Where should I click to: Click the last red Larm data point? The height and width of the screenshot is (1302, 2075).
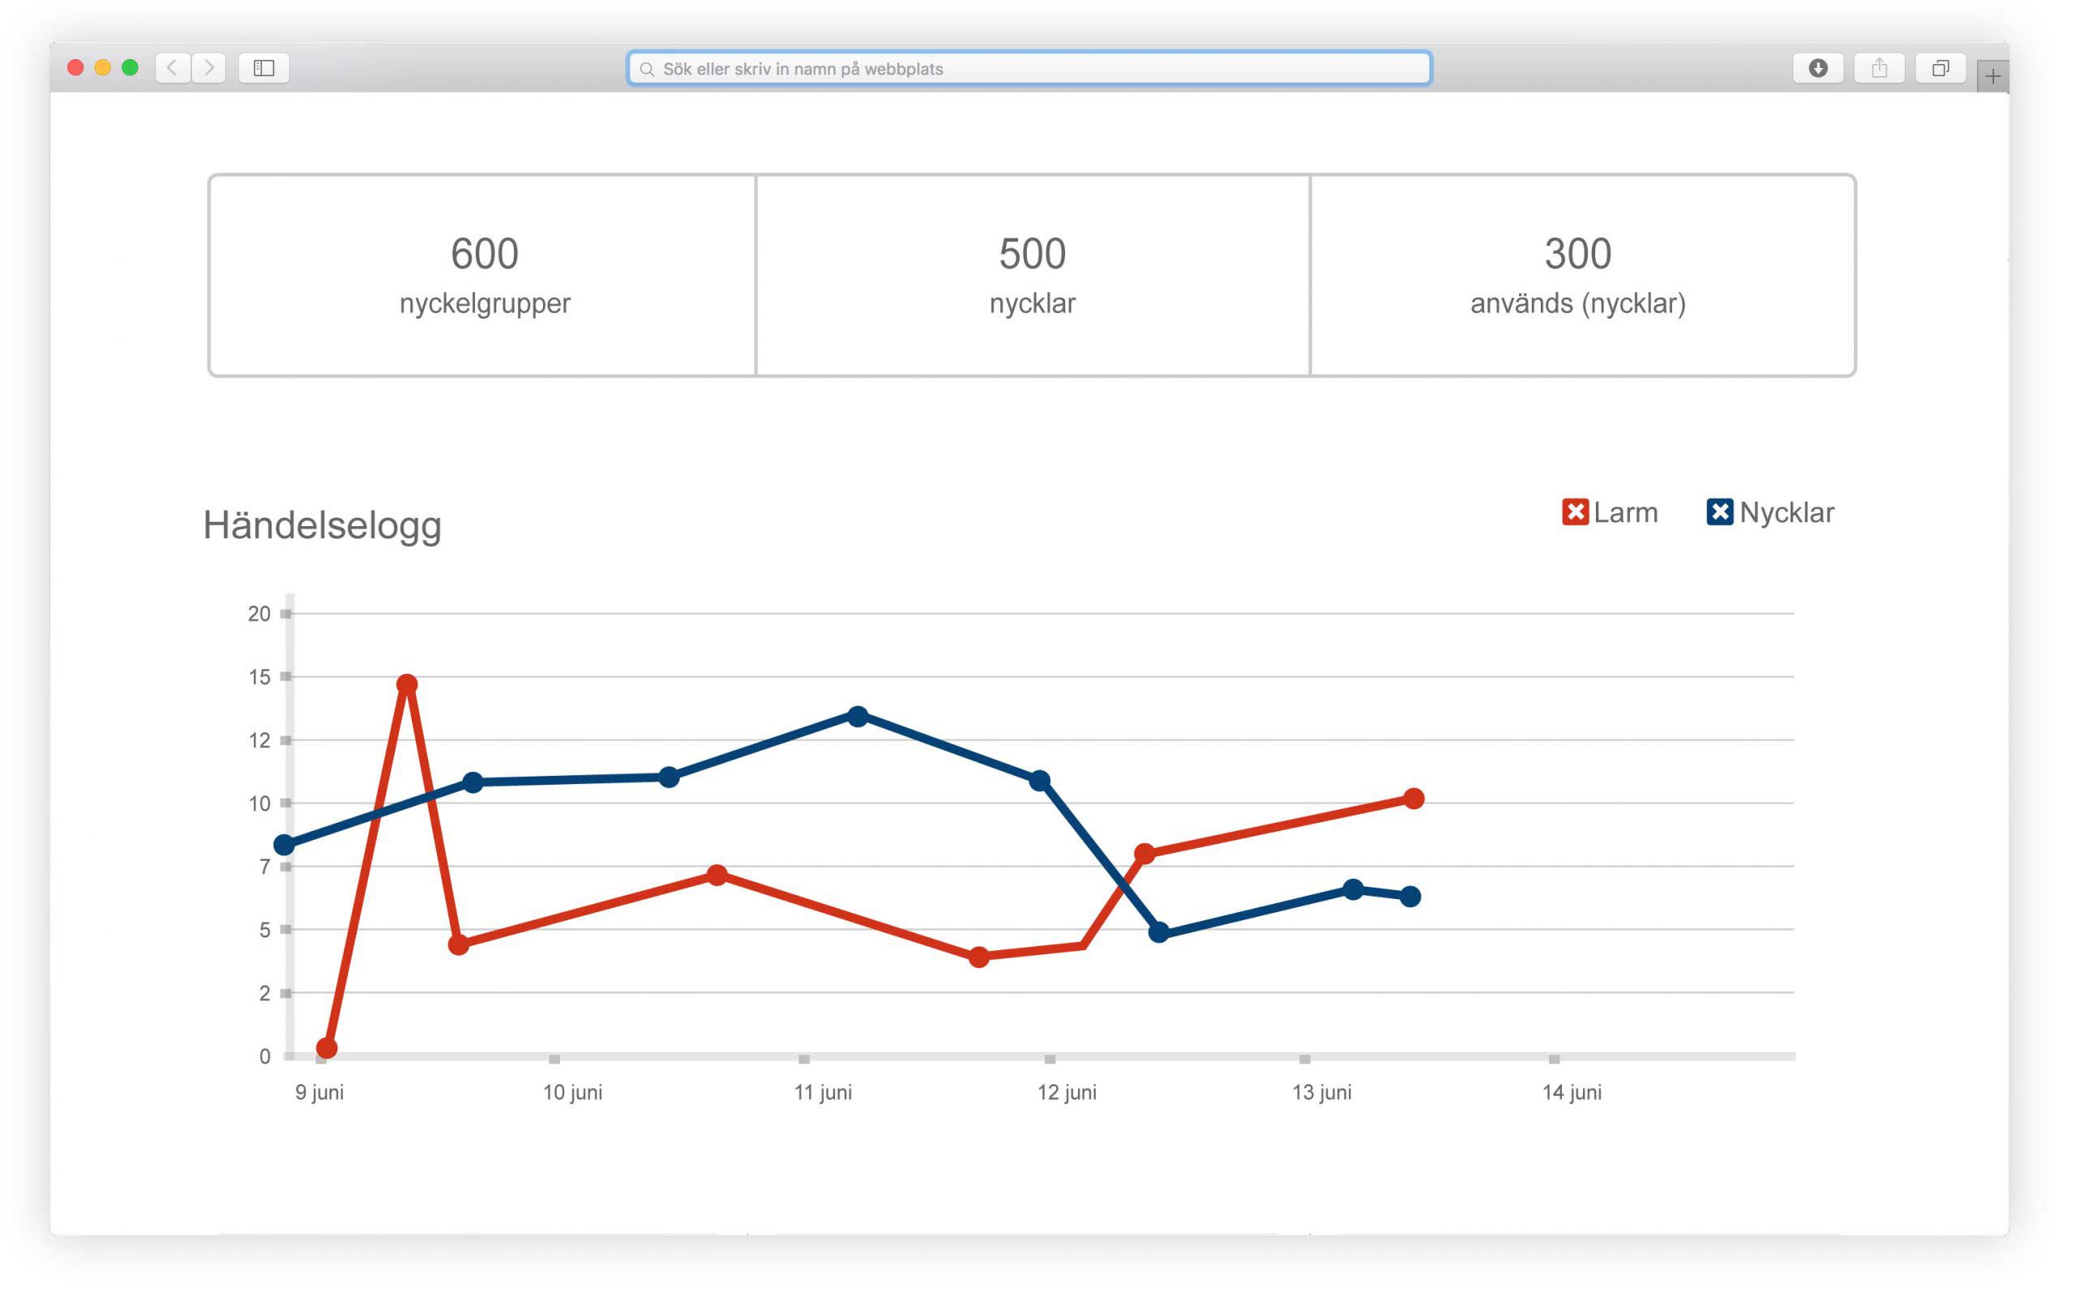pyautogui.click(x=1413, y=799)
